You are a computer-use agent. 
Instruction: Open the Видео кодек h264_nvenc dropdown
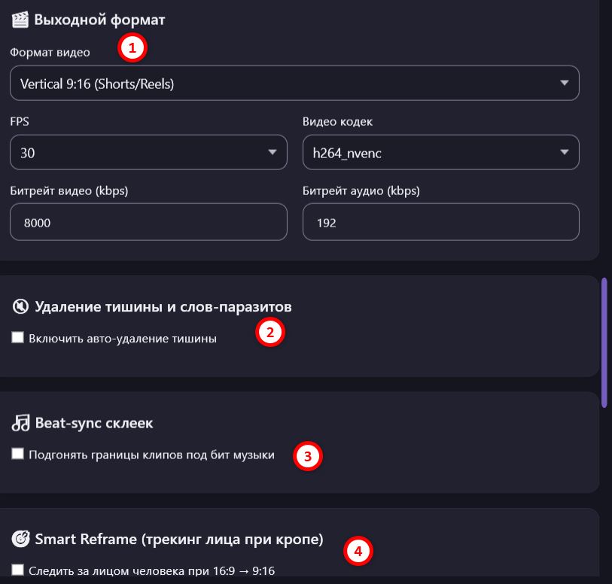pos(440,152)
